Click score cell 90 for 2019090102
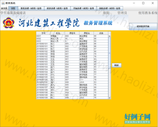Viewport: 158px width, 127px height. [101, 52]
